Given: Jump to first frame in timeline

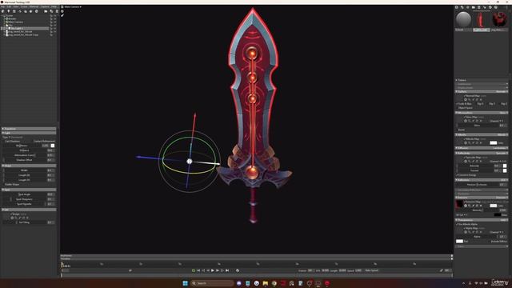Looking at the screenshot, I should click(x=198, y=270).
